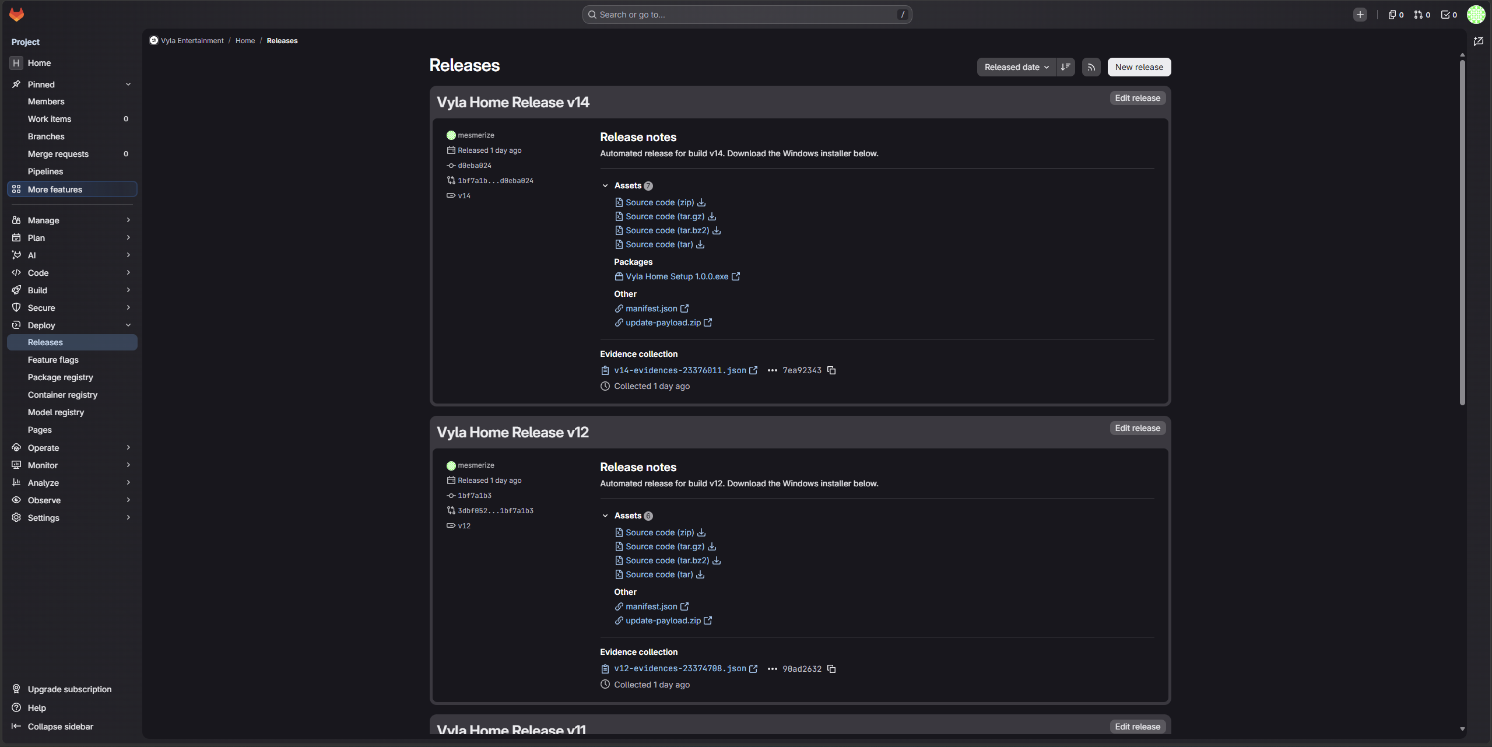Toggle sort direction for releases
The height and width of the screenshot is (747, 1492).
pos(1065,67)
